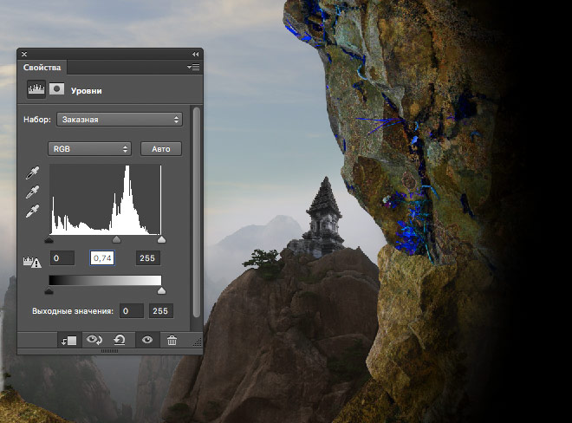Click the Выходные значения label
The image size is (572, 423).
(x=73, y=311)
